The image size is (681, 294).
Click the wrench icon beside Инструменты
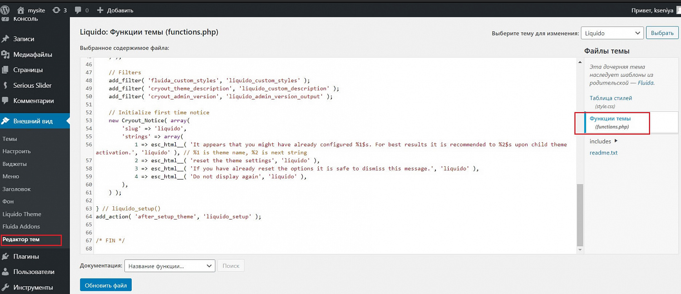(x=5, y=287)
